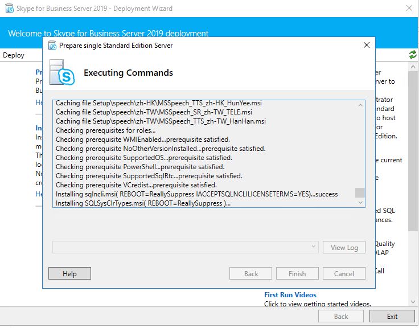Click the command log scroll-up arrow
This screenshot has width=419, height=328.
360,105
